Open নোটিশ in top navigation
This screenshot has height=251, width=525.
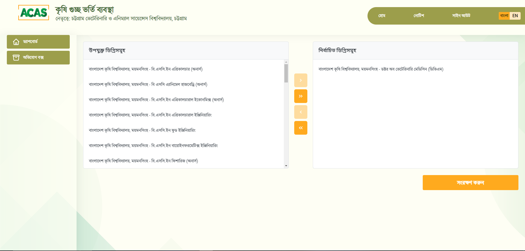pyautogui.click(x=419, y=16)
